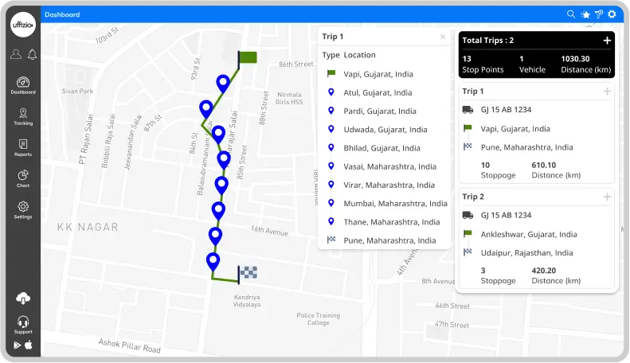Open the Chart section in sidebar
The height and width of the screenshot is (363, 630).
(23, 178)
